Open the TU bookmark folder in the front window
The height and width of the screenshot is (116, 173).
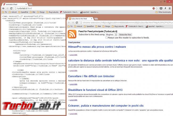click(70, 26)
